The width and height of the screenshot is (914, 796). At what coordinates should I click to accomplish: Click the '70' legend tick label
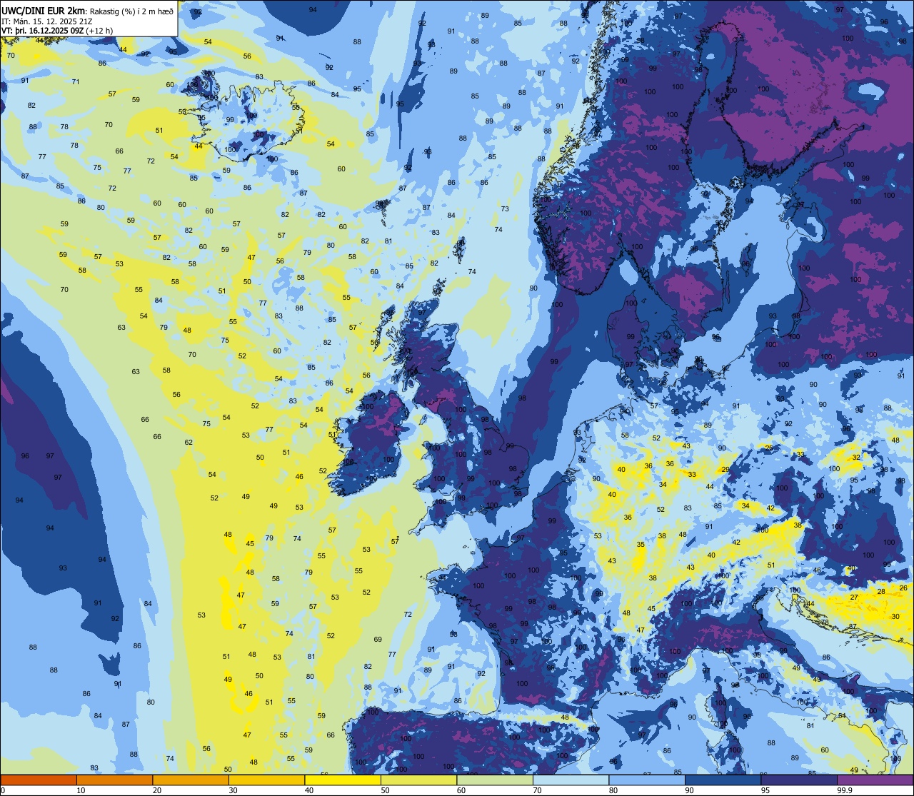pyautogui.click(x=537, y=790)
